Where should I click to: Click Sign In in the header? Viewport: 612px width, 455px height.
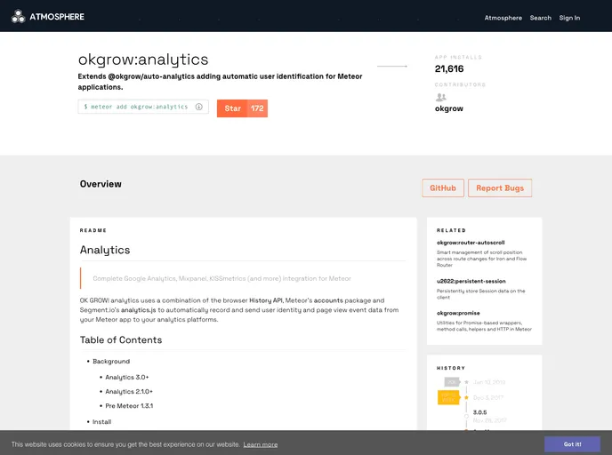click(x=569, y=18)
